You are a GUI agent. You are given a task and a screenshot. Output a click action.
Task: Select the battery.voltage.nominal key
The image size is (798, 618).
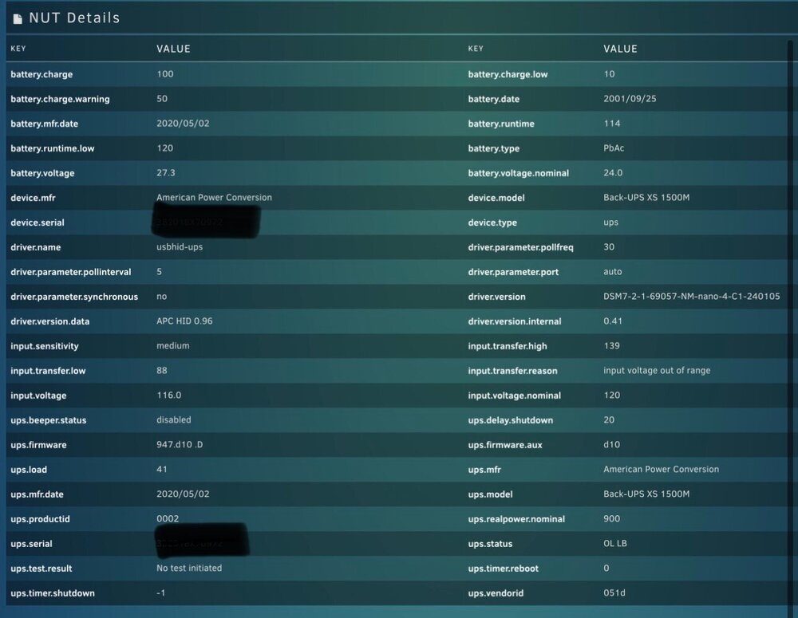pyautogui.click(x=519, y=174)
